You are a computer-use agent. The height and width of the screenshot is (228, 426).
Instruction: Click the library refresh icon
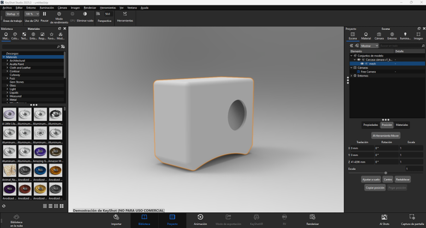tap(4, 206)
